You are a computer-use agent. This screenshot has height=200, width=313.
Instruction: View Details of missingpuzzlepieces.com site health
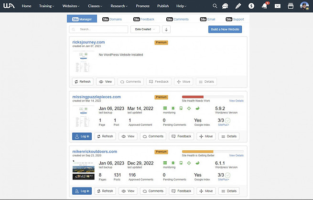click(237, 100)
